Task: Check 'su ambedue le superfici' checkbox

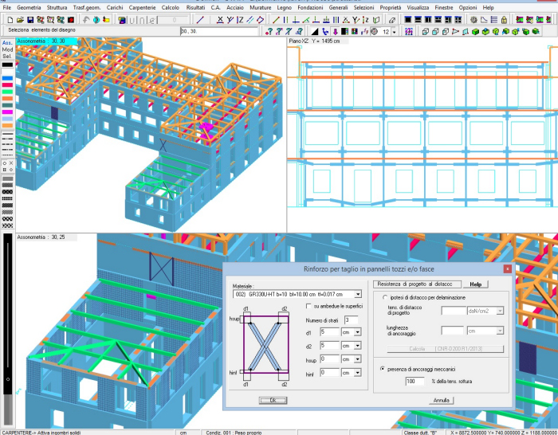Action: tap(309, 306)
